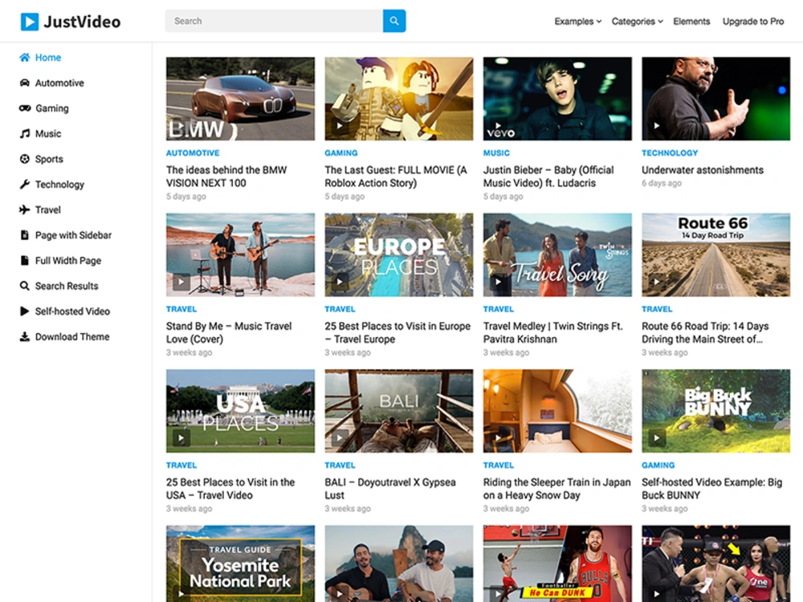Screen dimensions: 803x602
Task: Click the Technology wrench icon
Action: coord(25,185)
